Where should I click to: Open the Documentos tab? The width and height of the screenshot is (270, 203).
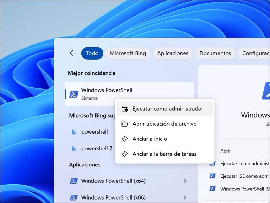(215, 53)
